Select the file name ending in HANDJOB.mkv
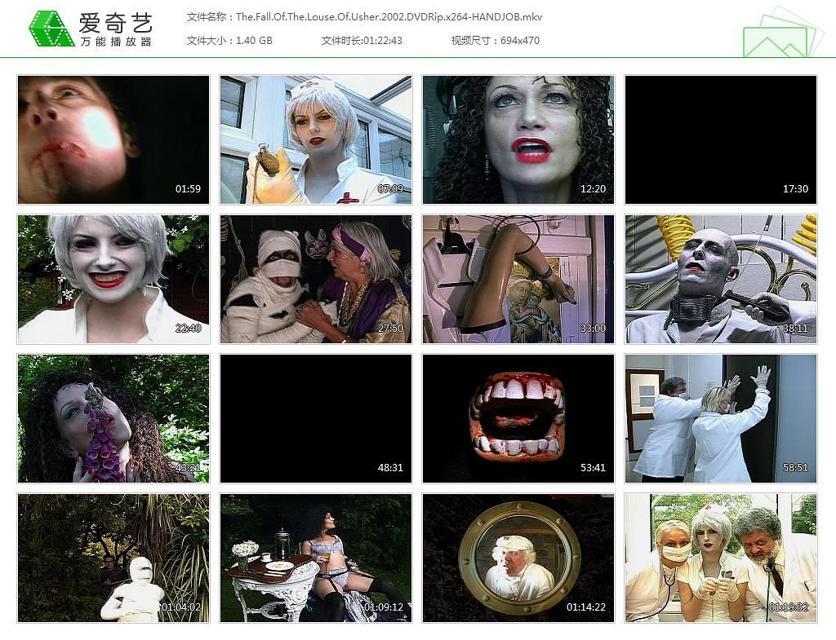Screen dimensions: 836x640 364,16
